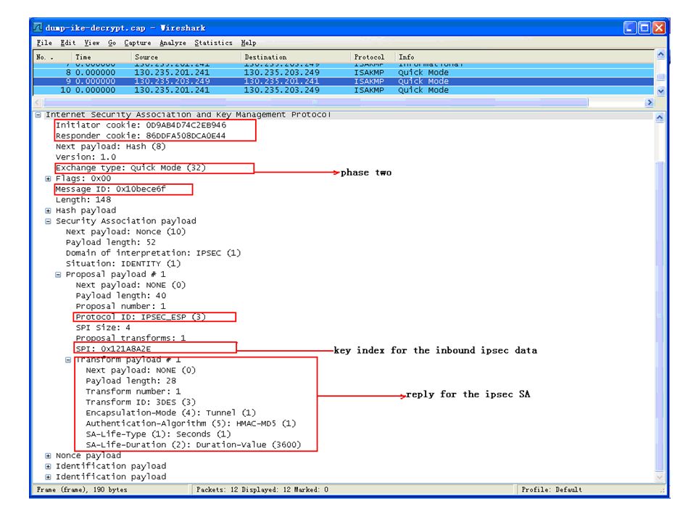The image size is (696, 522).
Task: Click details pane scroll up arrow
Action: tap(660, 117)
